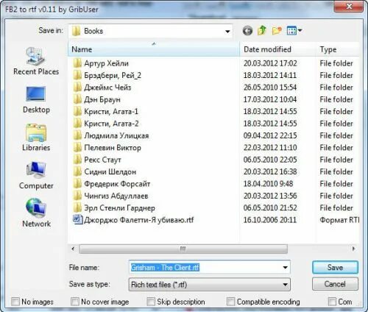Check the Skip description option

click(x=151, y=302)
